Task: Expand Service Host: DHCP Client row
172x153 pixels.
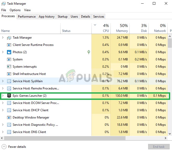Action: [x=3, y=110]
